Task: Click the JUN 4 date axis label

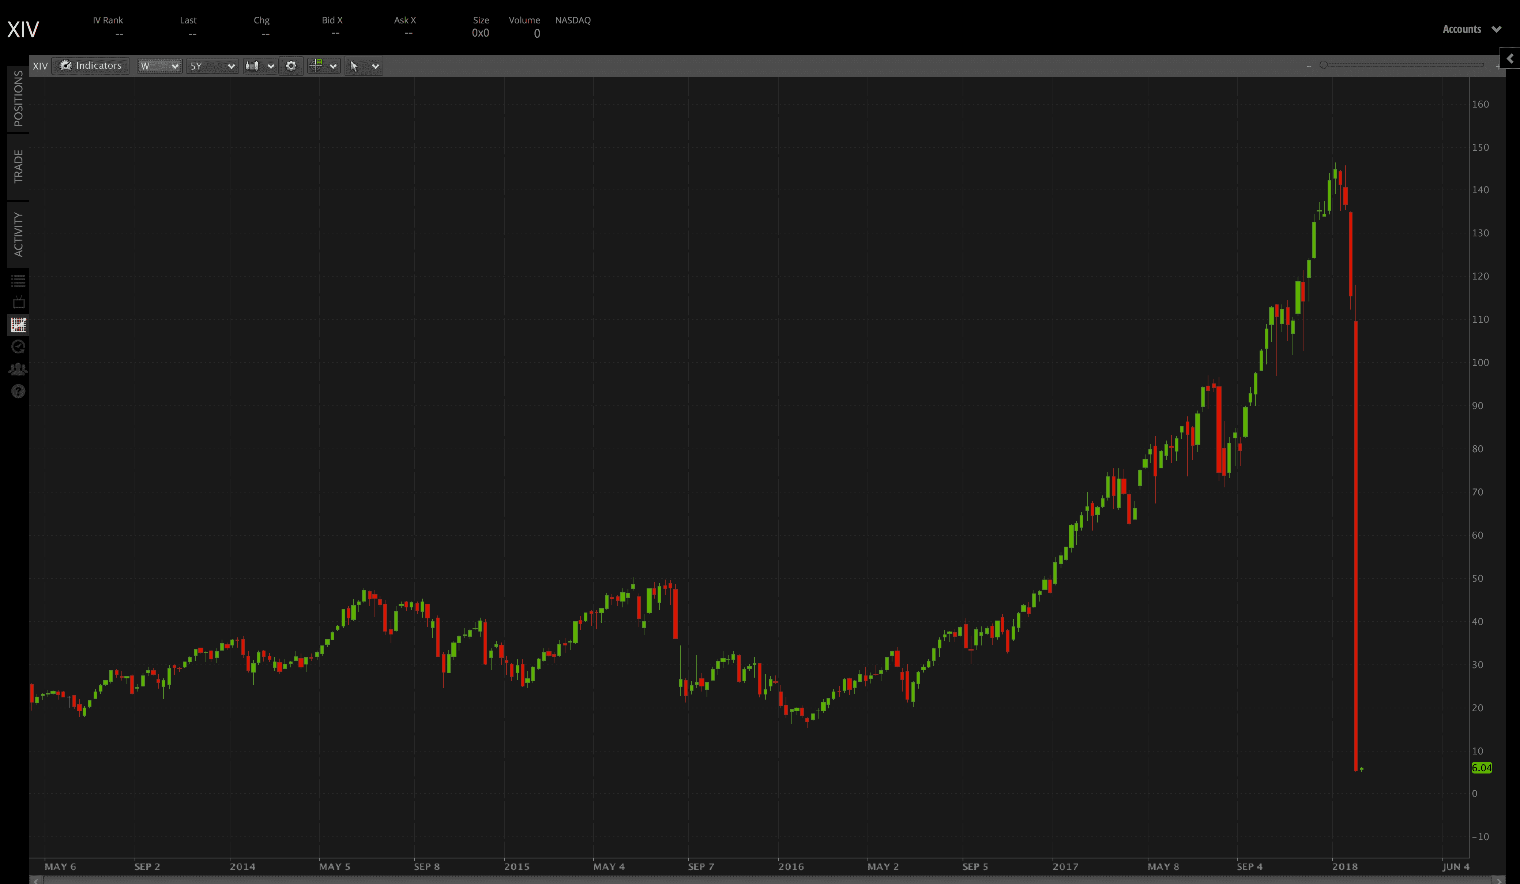Action: 1456,866
